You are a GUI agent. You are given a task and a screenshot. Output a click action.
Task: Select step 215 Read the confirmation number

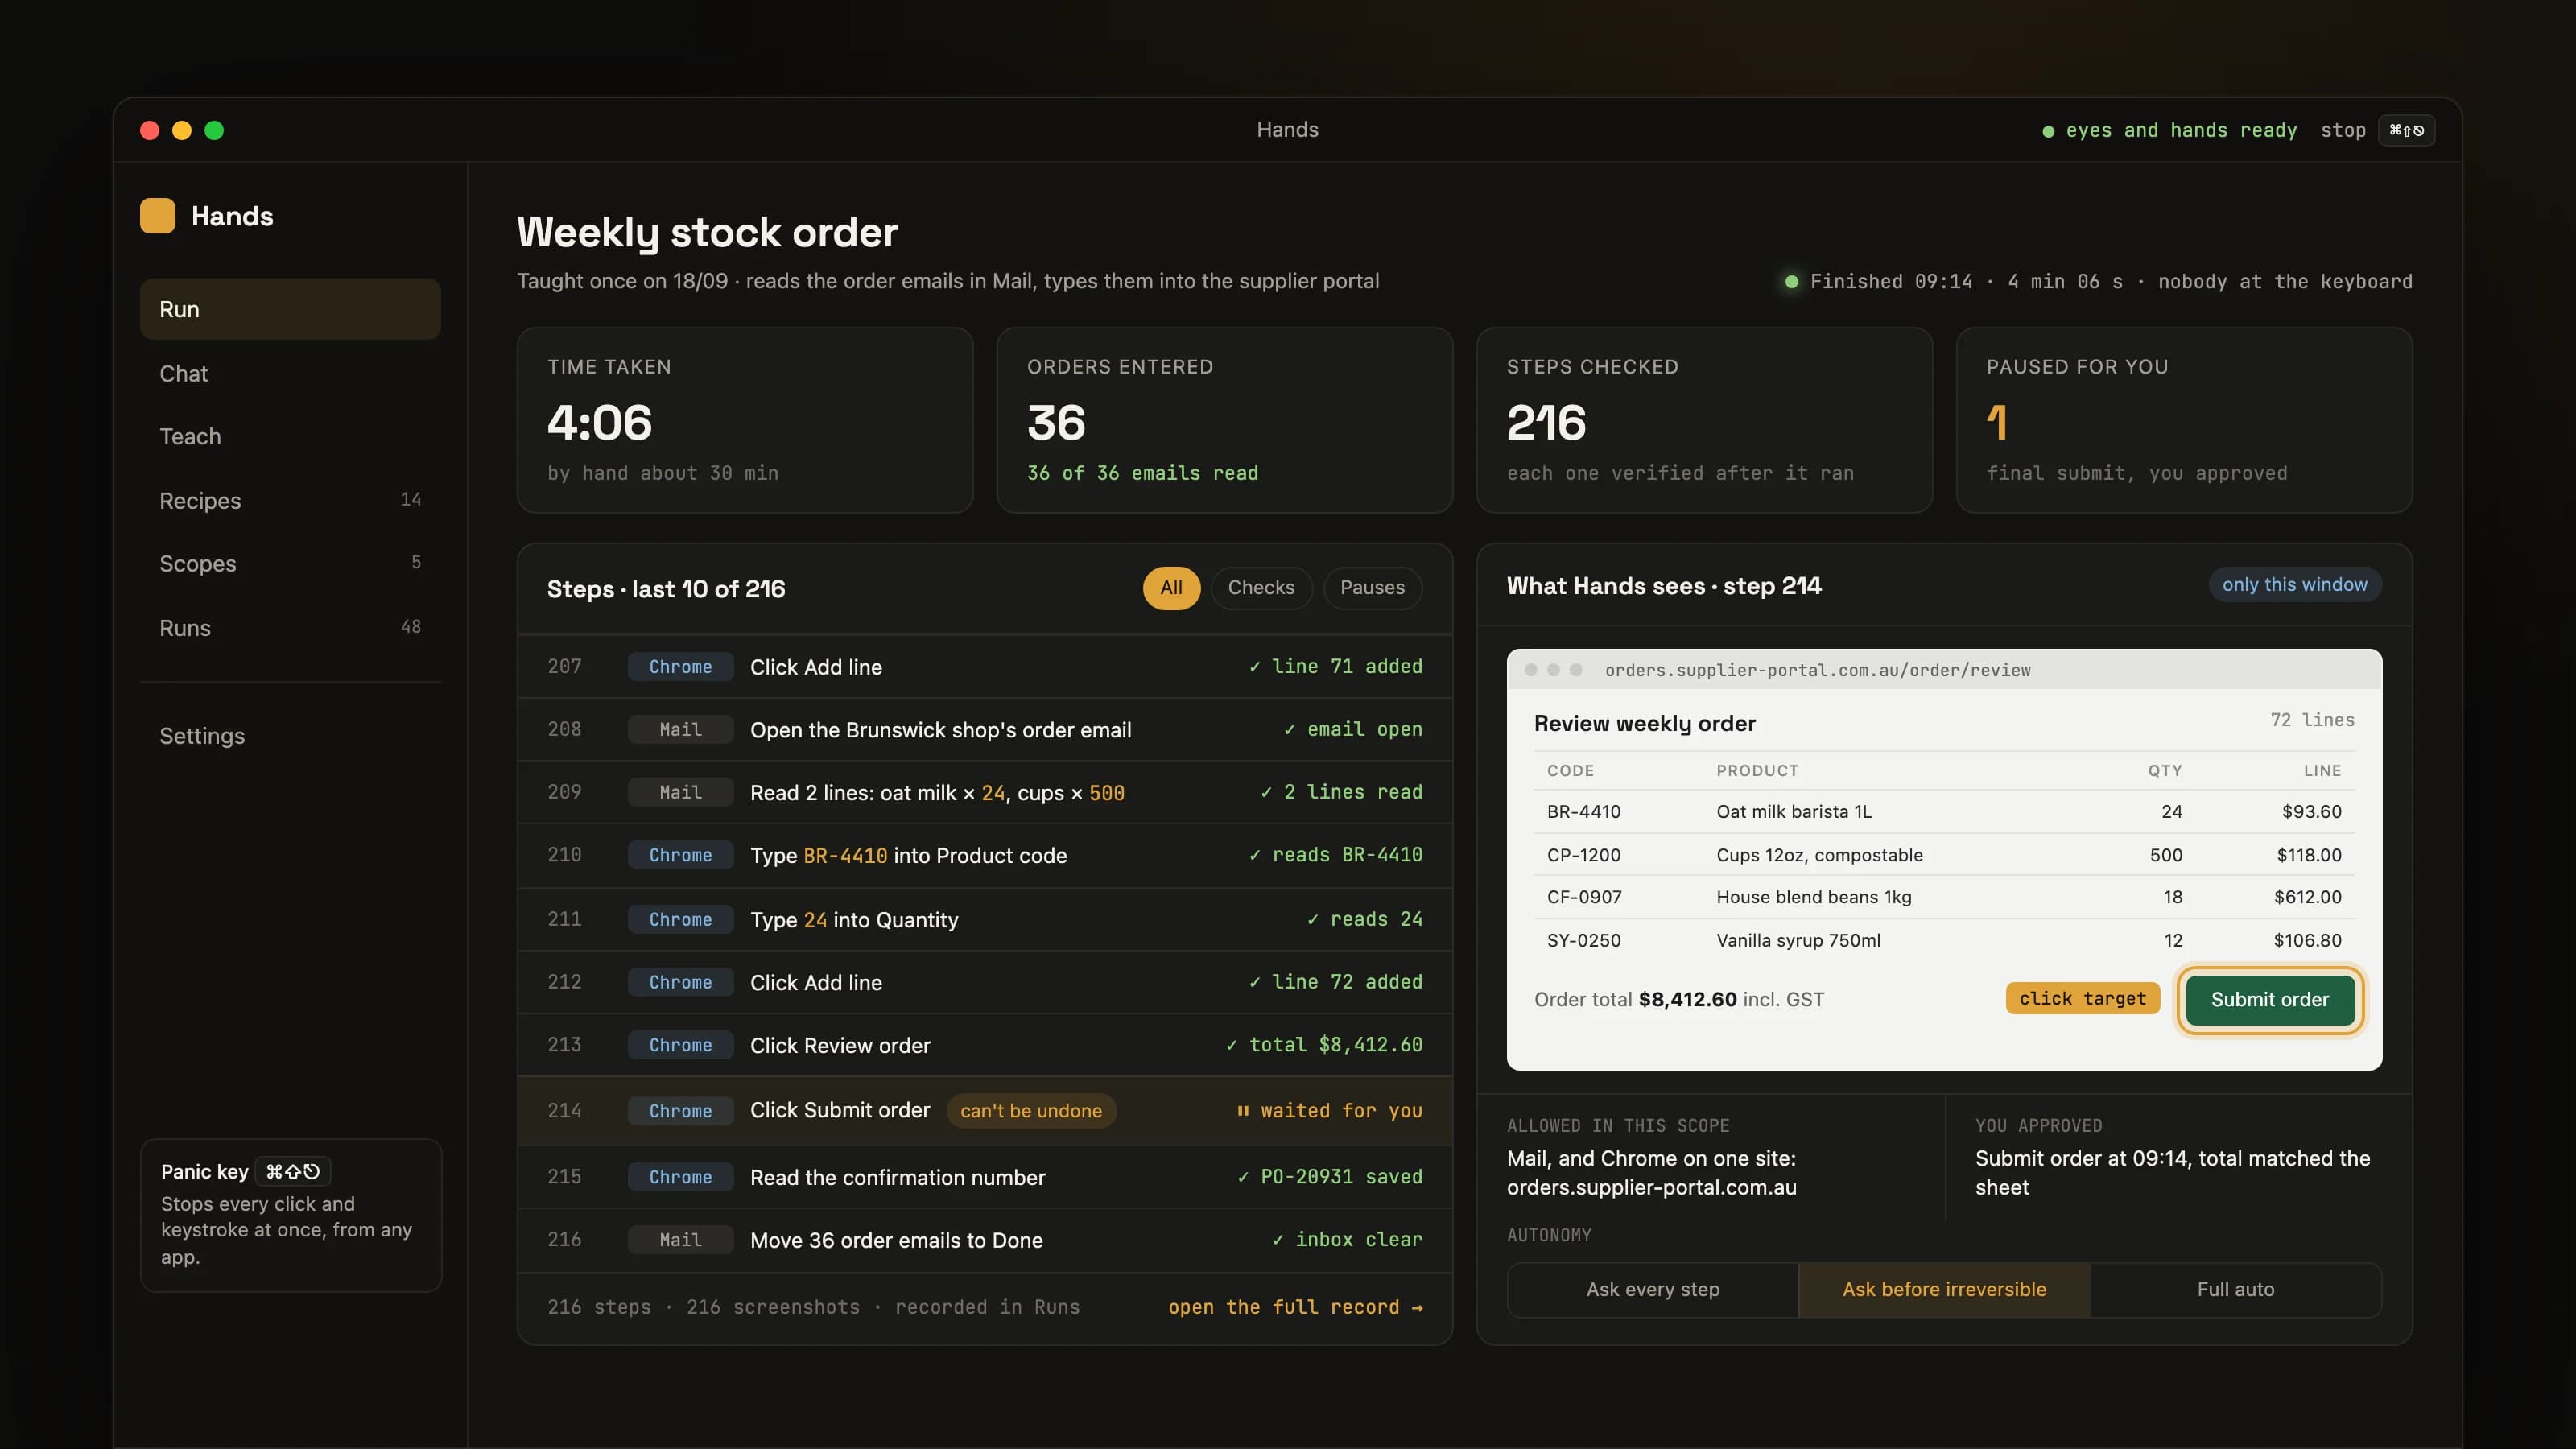pos(984,1178)
